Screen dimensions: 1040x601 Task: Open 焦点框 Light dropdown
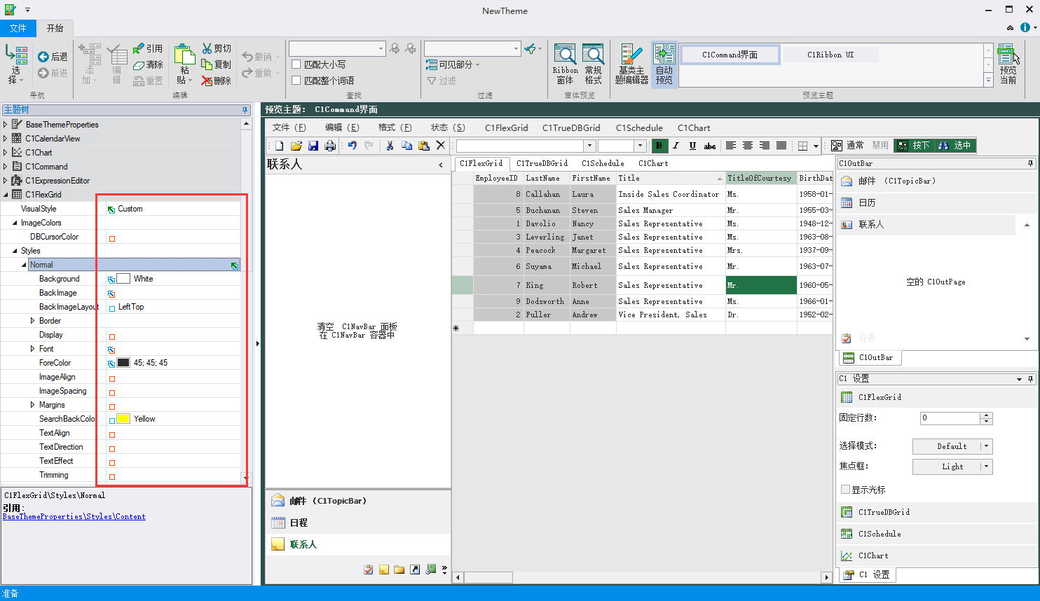click(986, 467)
